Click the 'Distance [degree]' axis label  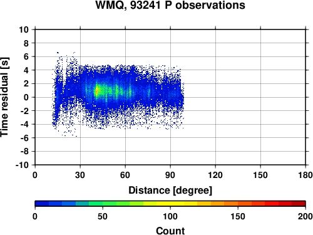pyautogui.click(x=170, y=191)
